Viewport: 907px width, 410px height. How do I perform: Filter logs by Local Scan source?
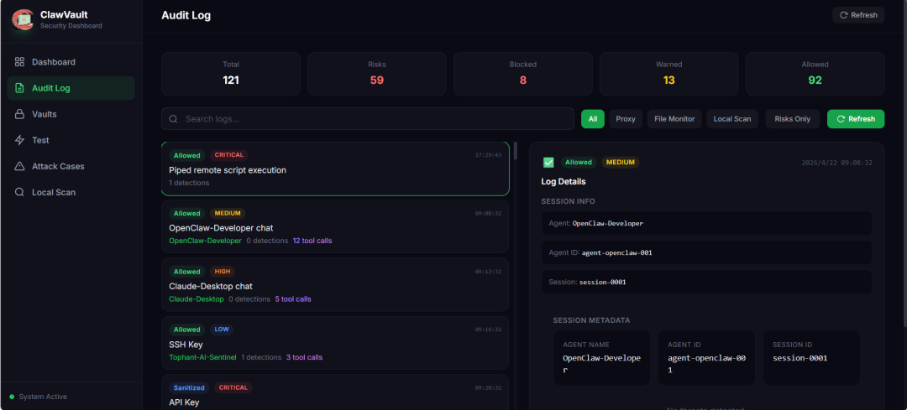732,119
